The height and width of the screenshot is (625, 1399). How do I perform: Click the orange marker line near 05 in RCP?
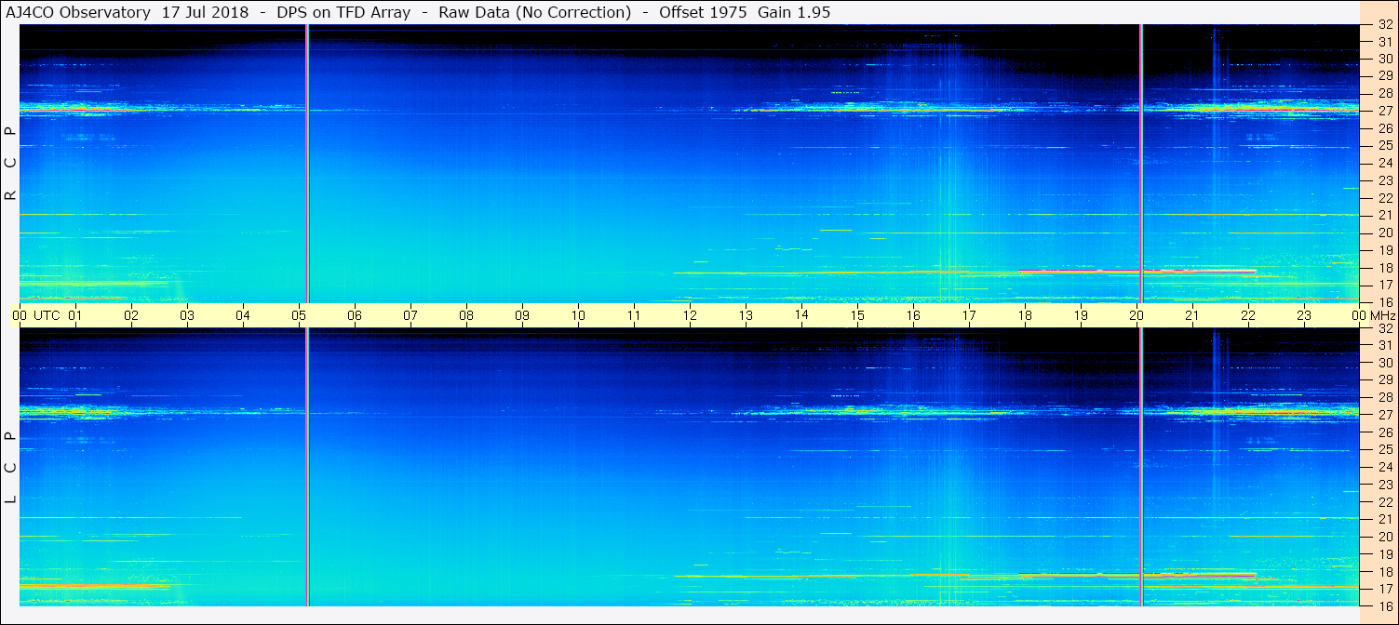click(x=307, y=164)
